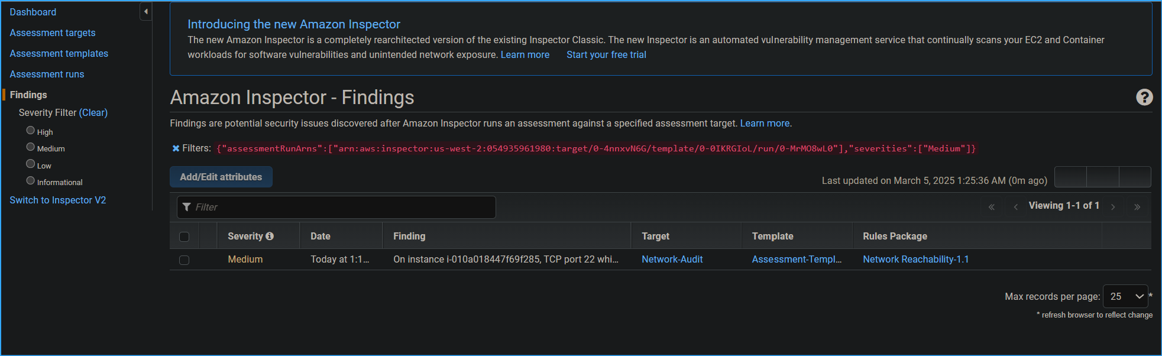Screen dimensions: 1162x356
Task: Open the Network-Audit target link
Action: click(x=672, y=259)
